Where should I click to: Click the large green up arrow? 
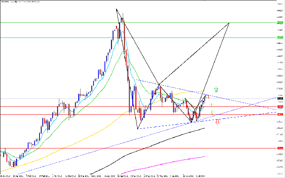tap(216, 89)
